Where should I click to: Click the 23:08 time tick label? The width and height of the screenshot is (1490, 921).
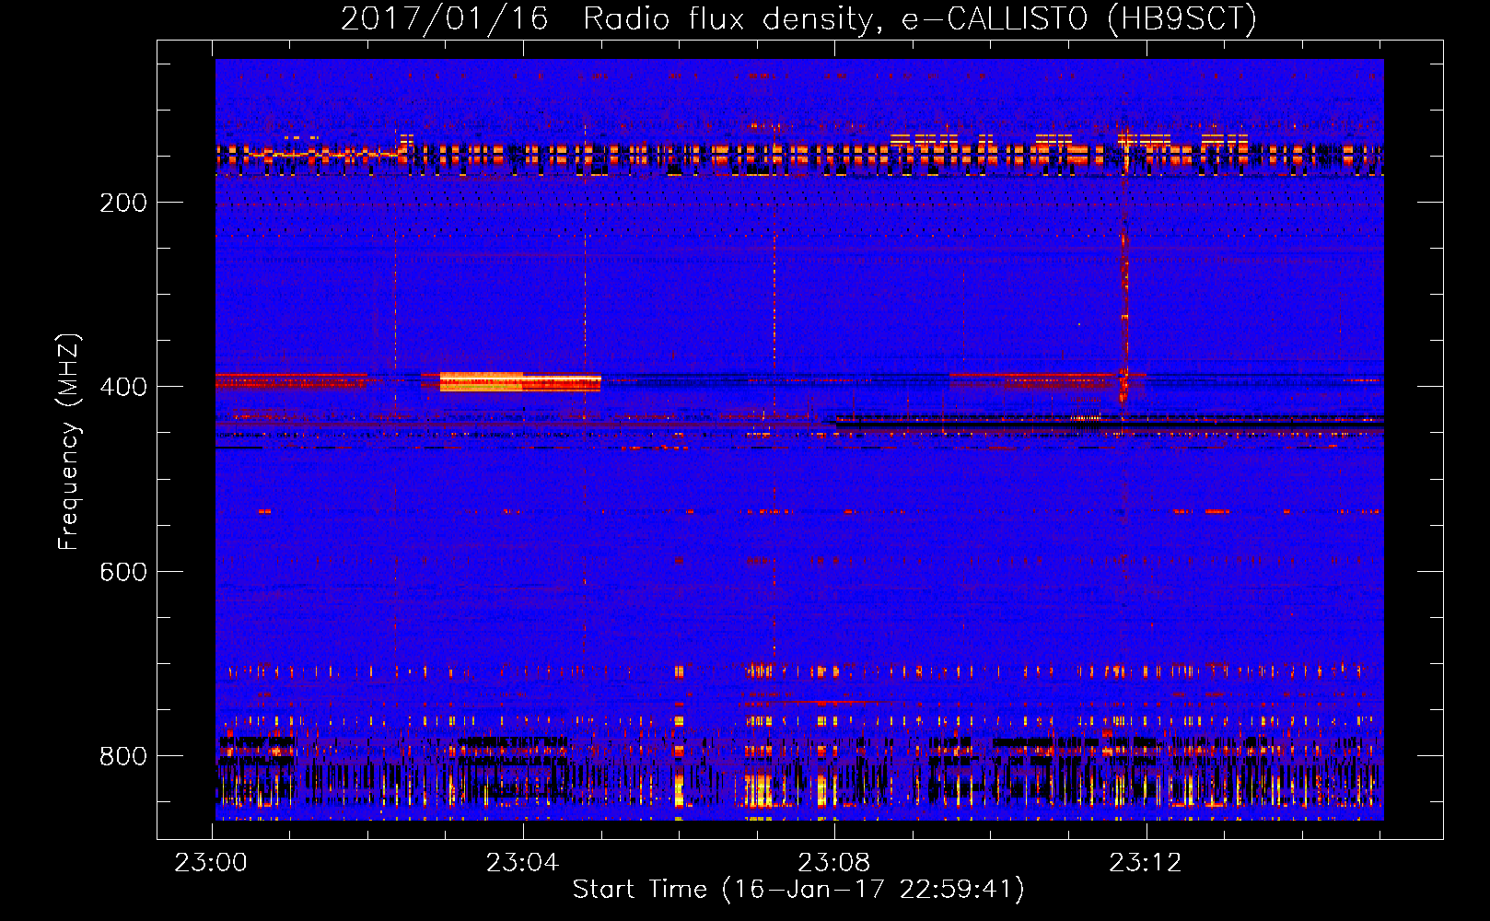(x=834, y=863)
